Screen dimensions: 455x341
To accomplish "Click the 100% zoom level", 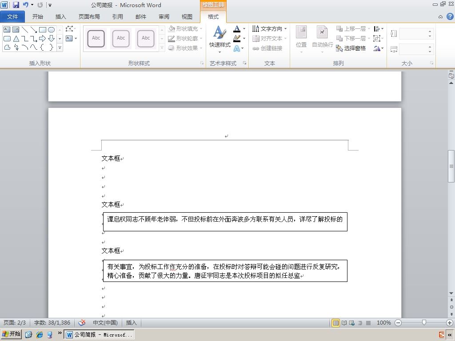I will (x=383, y=323).
